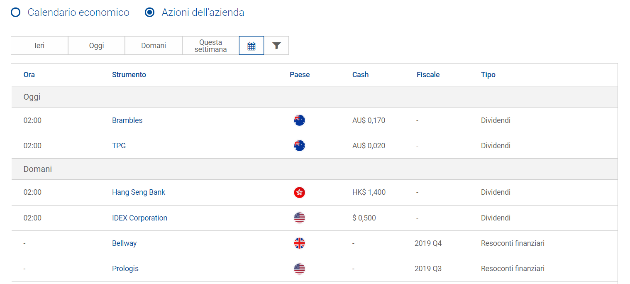Open the Hang Seng Bank link
This screenshot has height=284, width=630.
pos(139,192)
